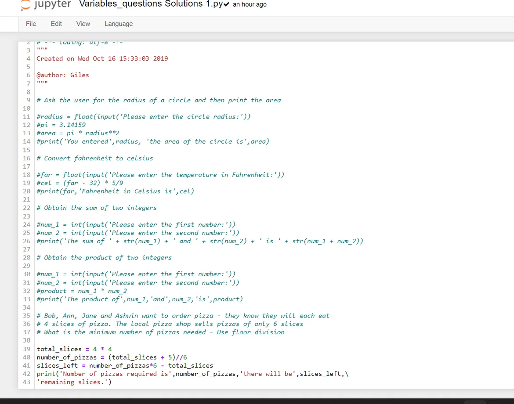The height and width of the screenshot is (404, 514).
Task: Place cursor on the 'total_slices = 4 * 4' line
Action: click(74, 349)
